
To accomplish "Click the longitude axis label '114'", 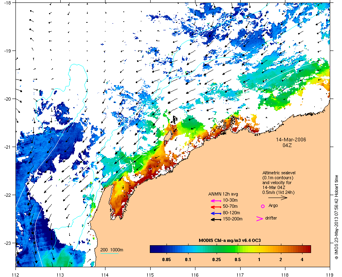I will [x=105, y=275].
